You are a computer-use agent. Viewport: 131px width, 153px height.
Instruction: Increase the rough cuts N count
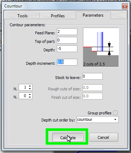(x=30, y=86)
